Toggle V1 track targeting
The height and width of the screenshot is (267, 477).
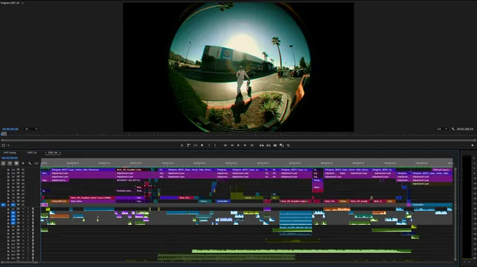tap(13, 204)
